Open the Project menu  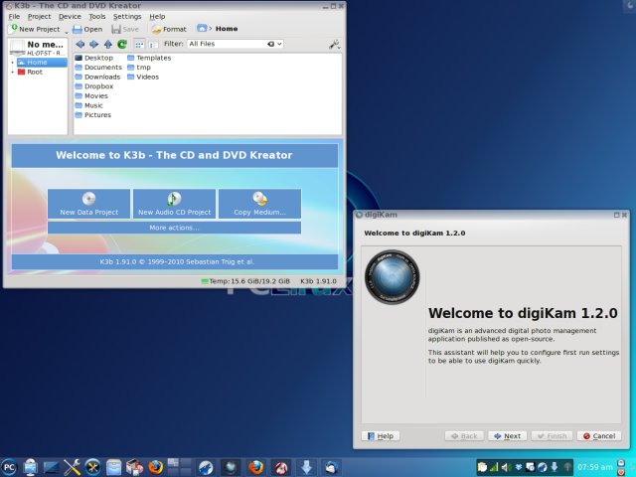click(39, 17)
